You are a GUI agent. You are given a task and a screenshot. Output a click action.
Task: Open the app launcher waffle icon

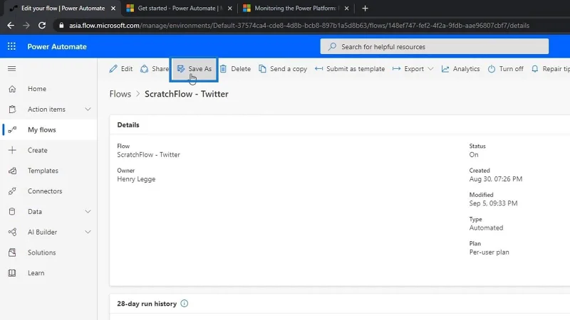[x=11, y=46]
